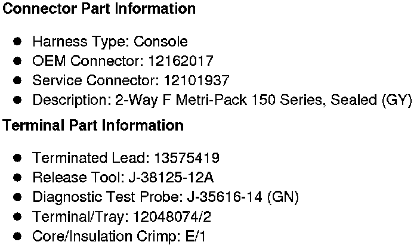Click the Connector Part Information heading

coord(99,9)
